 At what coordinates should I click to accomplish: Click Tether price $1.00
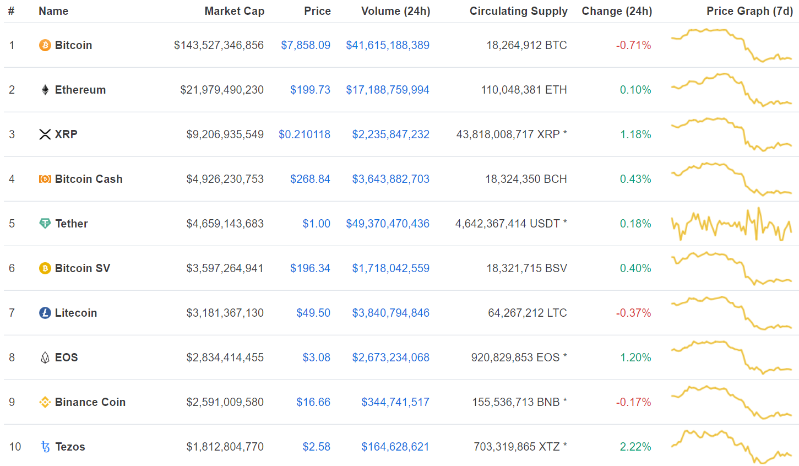(317, 224)
